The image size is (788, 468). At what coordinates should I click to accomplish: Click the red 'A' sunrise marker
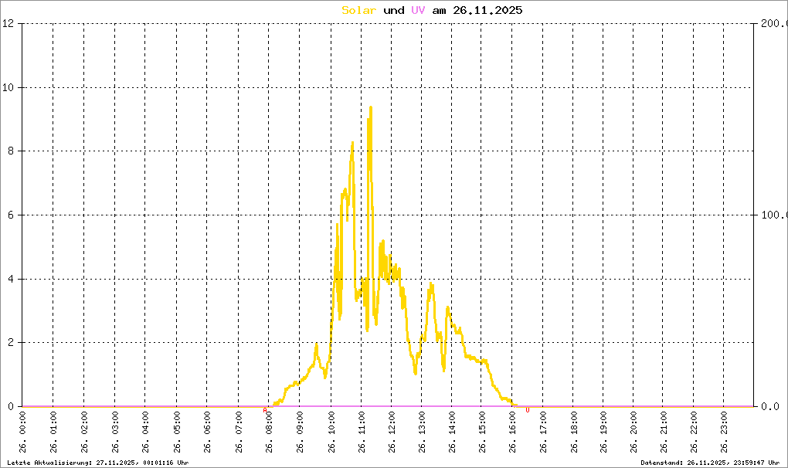click(x=265, y=410)
